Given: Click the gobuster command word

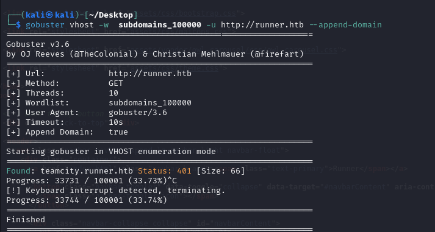Looking at the screenshot, I should point(45,25).
